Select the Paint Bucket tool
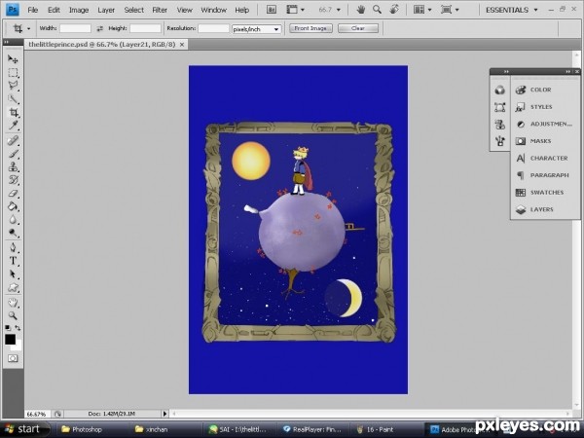 point(13,206)
